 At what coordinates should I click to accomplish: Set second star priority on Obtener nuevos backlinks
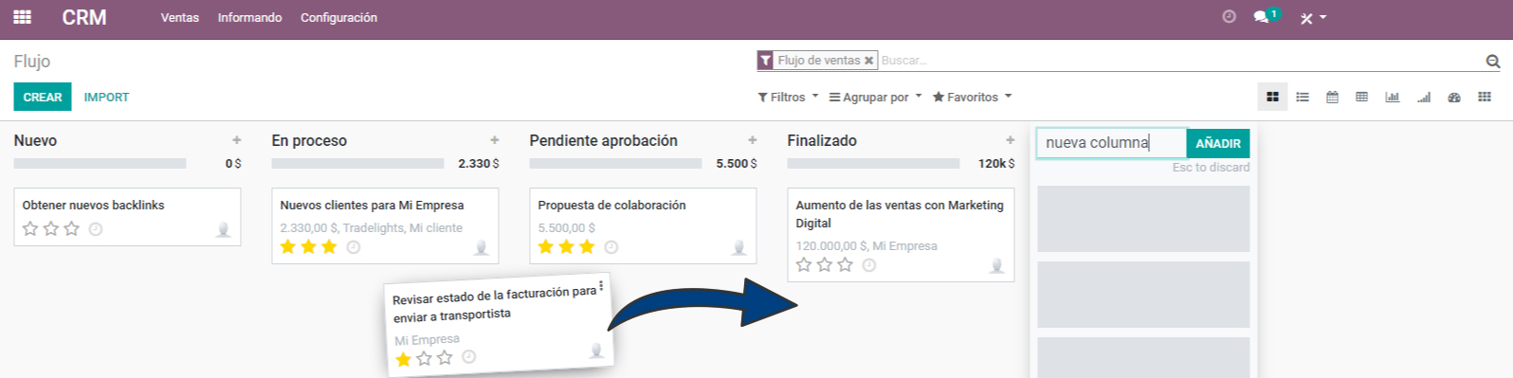pyautogui.click(x=51, y=228)
